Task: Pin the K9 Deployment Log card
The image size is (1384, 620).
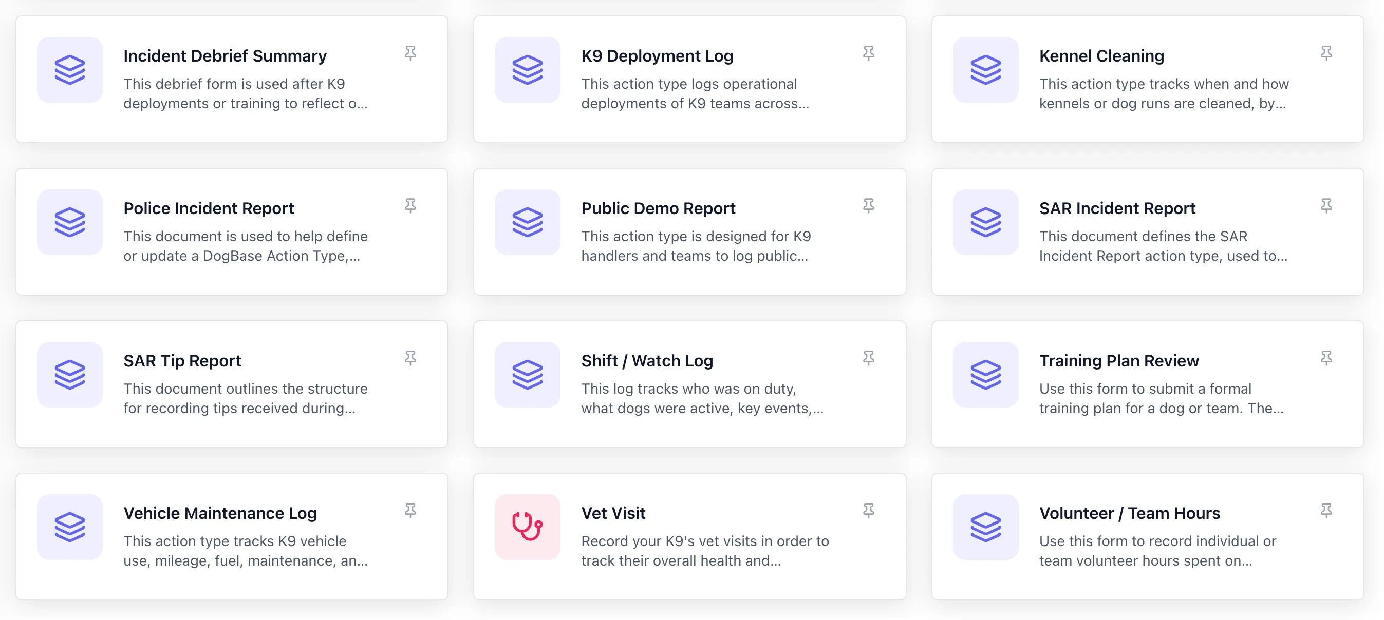Action: 869,53
